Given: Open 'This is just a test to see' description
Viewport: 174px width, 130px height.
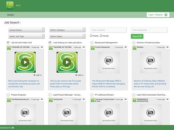Looking at the screenshot, I should [66, 84].
